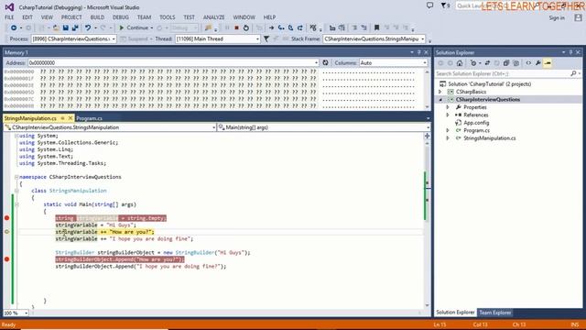This screenshot has width=586, height=330.
Task: Toggle breakpoint on Append How are you line
Action: [6, 258]
